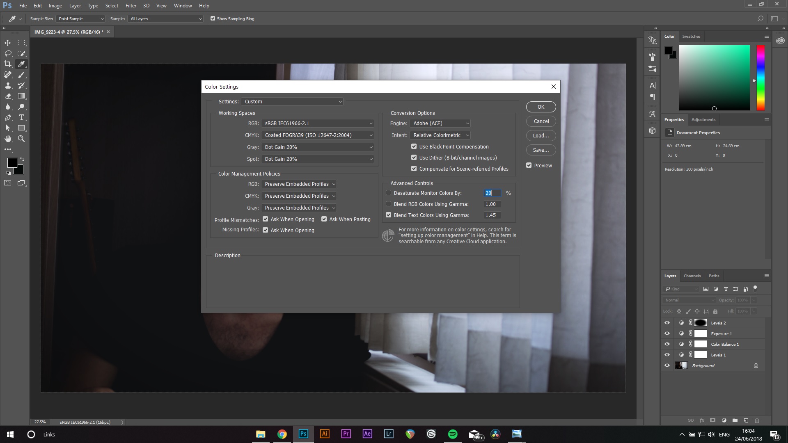Image resolution: width=788 pixels, height=443 pixels.
Task: Open the Edit menu
Action: (37, 5)
